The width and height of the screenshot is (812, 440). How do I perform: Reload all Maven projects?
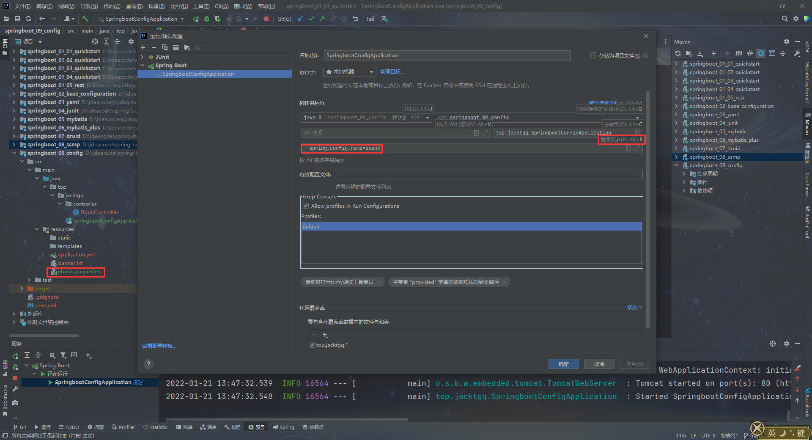coord(678,53)
